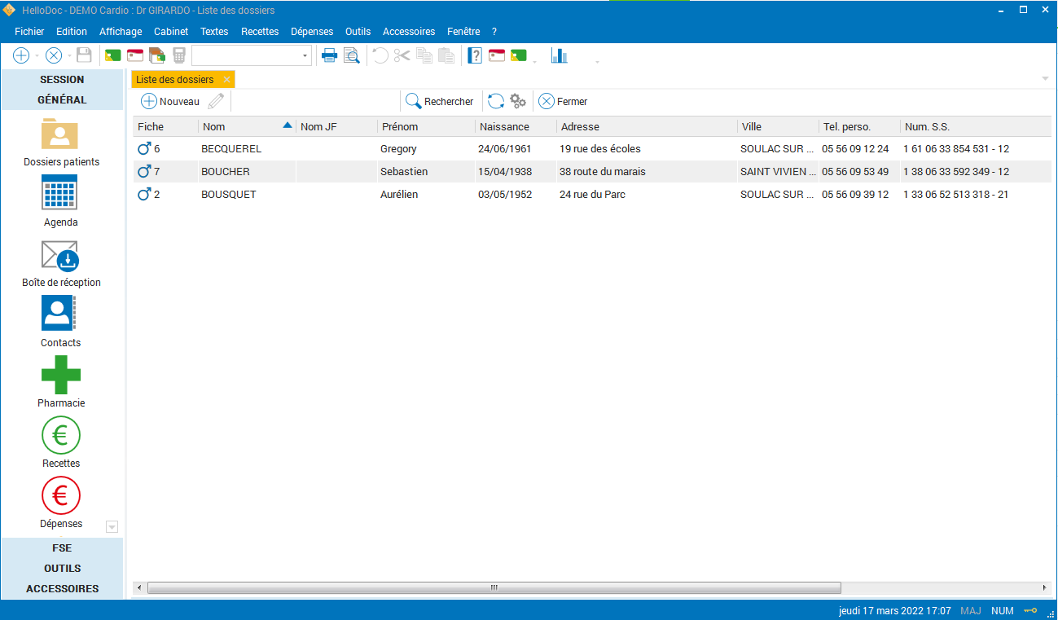Open the Dépenses red euro icon

(61, 496)
